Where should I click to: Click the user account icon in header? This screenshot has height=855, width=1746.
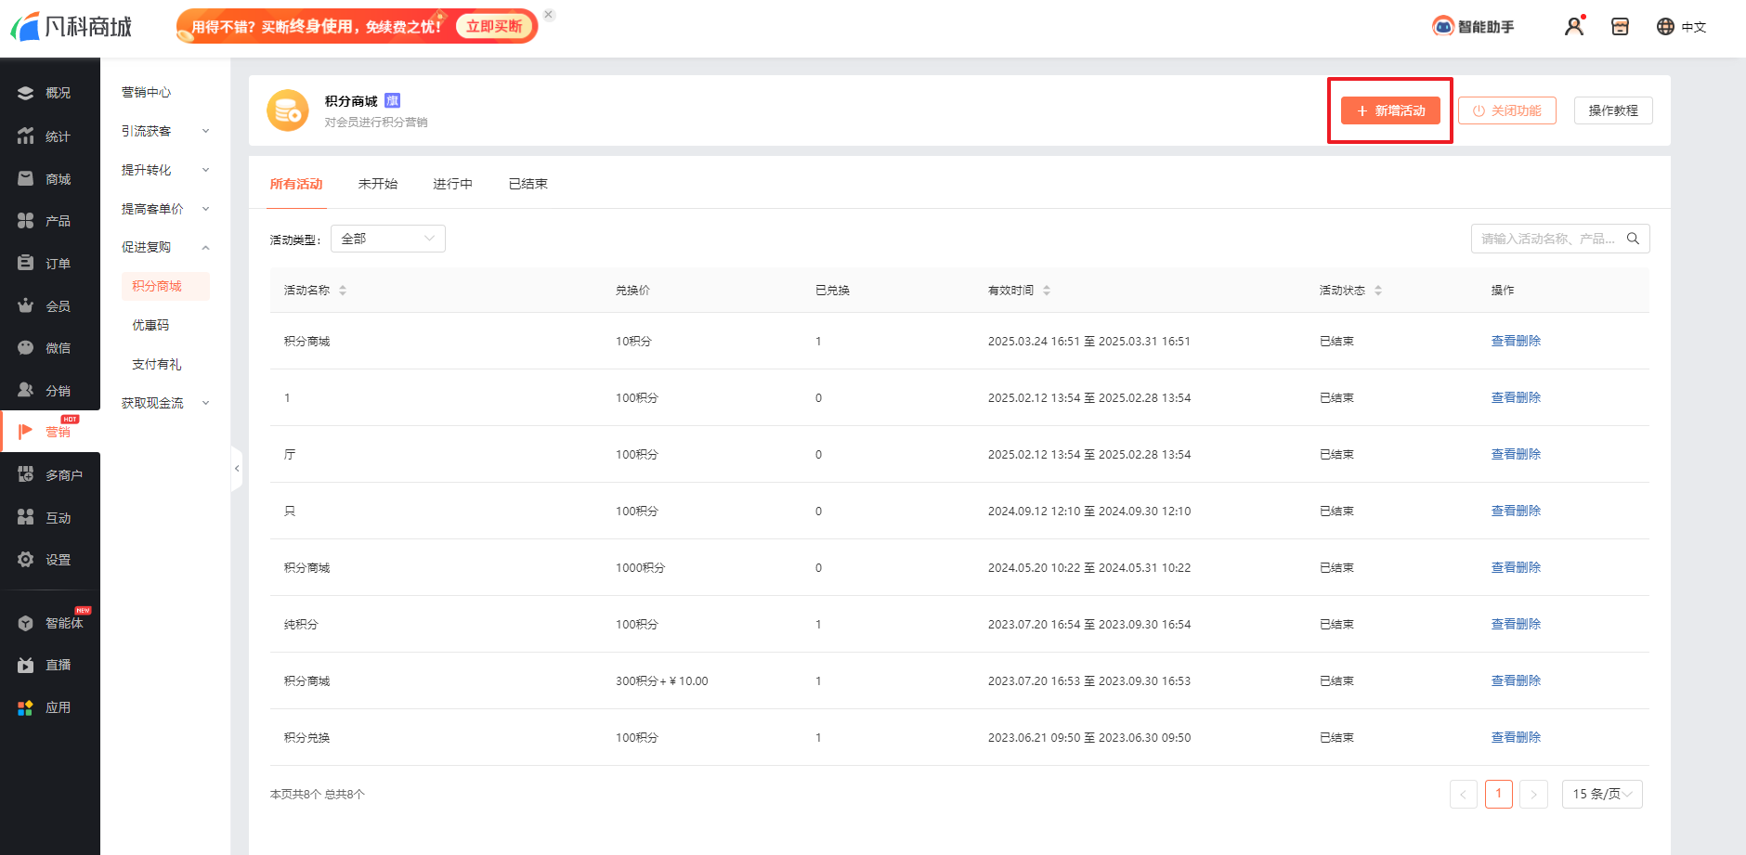(1573, 26)
